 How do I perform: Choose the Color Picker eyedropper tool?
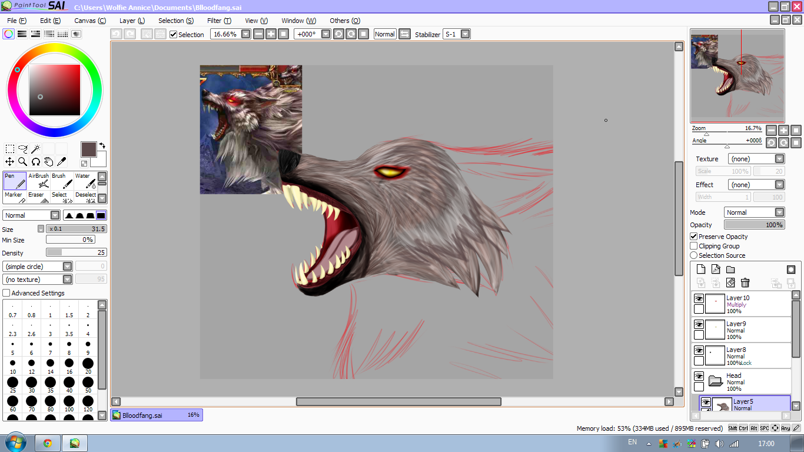pyautogui.click(x=61, y=162)
